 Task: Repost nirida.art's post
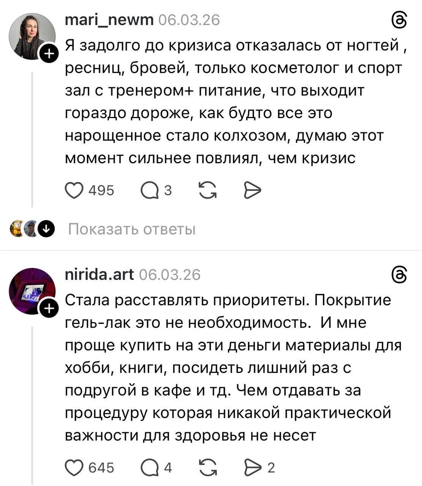208,468
